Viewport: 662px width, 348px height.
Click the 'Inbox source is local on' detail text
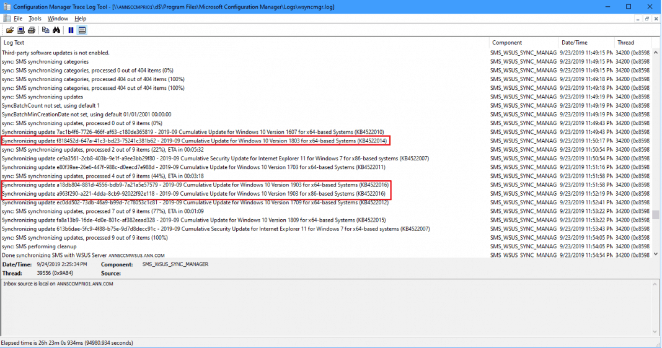point(58,284)
